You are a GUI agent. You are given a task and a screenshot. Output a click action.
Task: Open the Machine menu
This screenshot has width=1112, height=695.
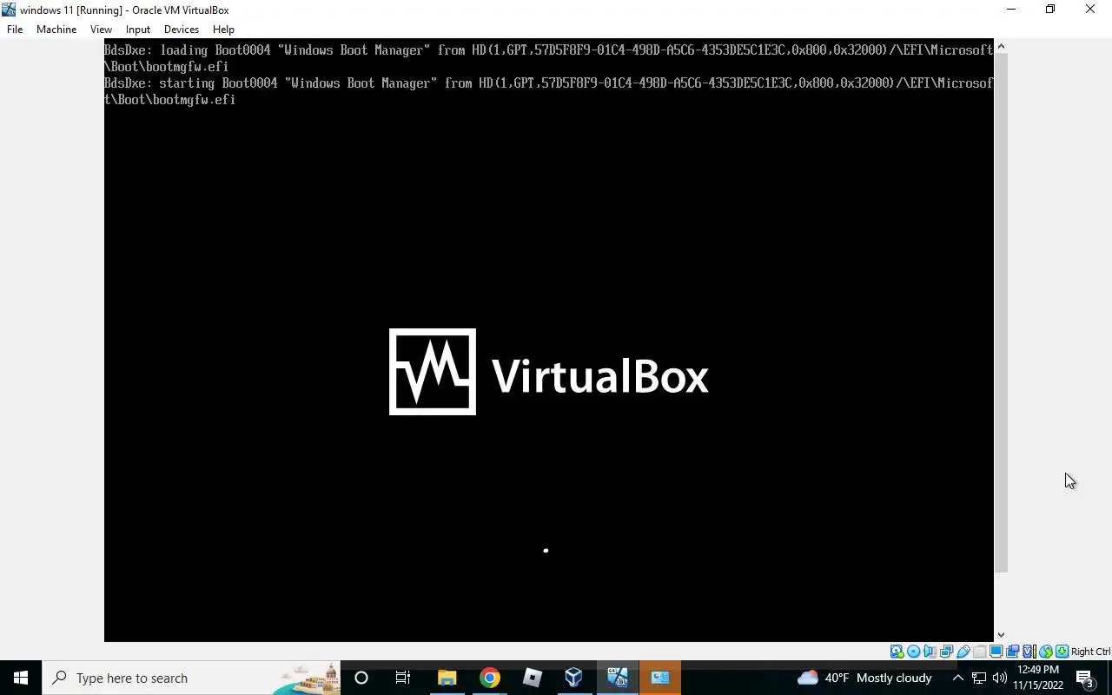pyautogui.click(x=56, y=29)
